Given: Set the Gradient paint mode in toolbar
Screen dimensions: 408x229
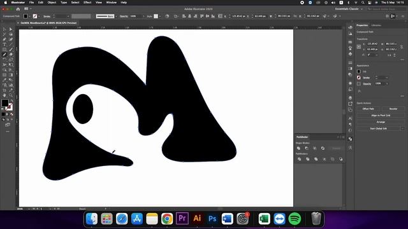Looking at the screenshot, I should coord(7,114).
